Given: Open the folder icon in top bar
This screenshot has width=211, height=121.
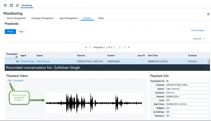Looking at the screenshot, I should [5, 5].
